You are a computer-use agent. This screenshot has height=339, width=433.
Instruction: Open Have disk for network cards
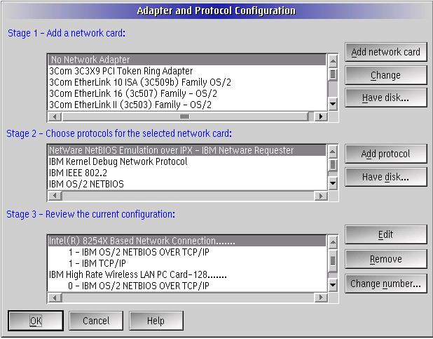coord(386,98)
